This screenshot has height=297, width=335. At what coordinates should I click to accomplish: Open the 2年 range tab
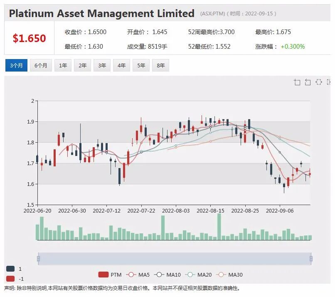click(82, 65)
